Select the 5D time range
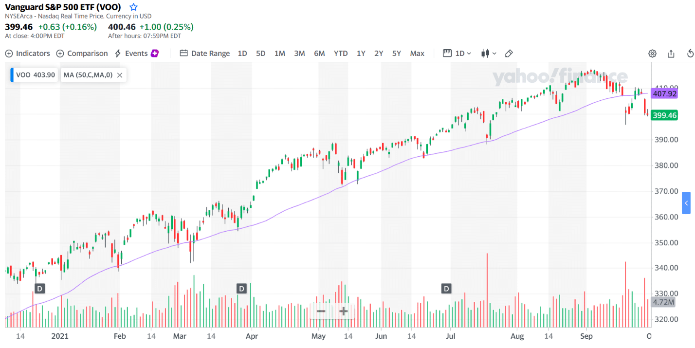Image resolution: width=695 pixels, height=348 pixels. click(x=261, y=53)
